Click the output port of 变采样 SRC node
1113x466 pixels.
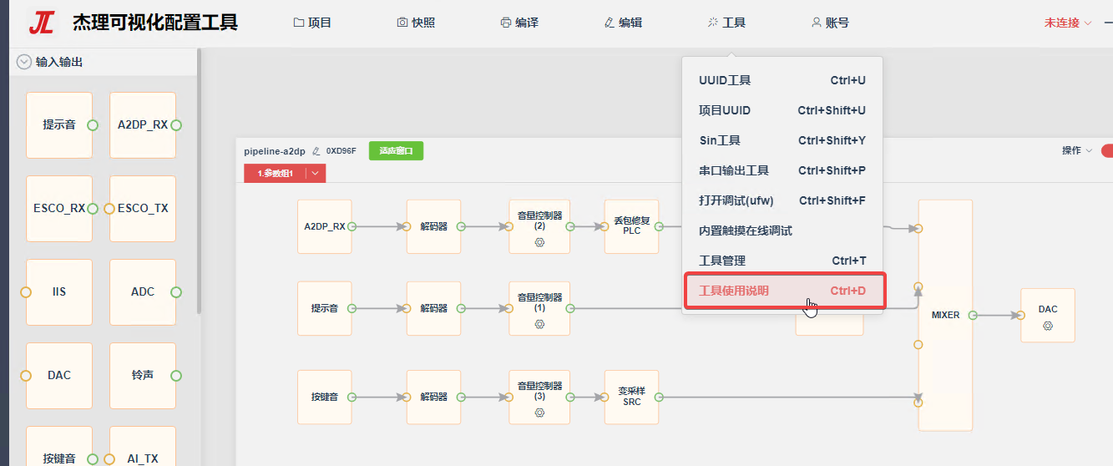(660, 397)
